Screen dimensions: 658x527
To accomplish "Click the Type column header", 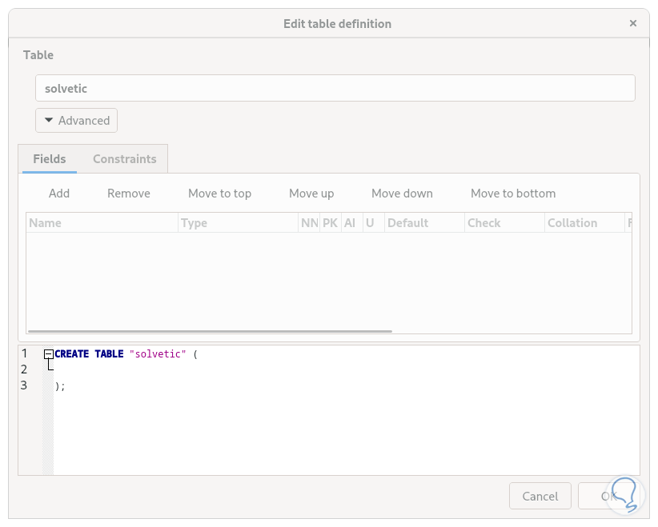I will (238, 223).
